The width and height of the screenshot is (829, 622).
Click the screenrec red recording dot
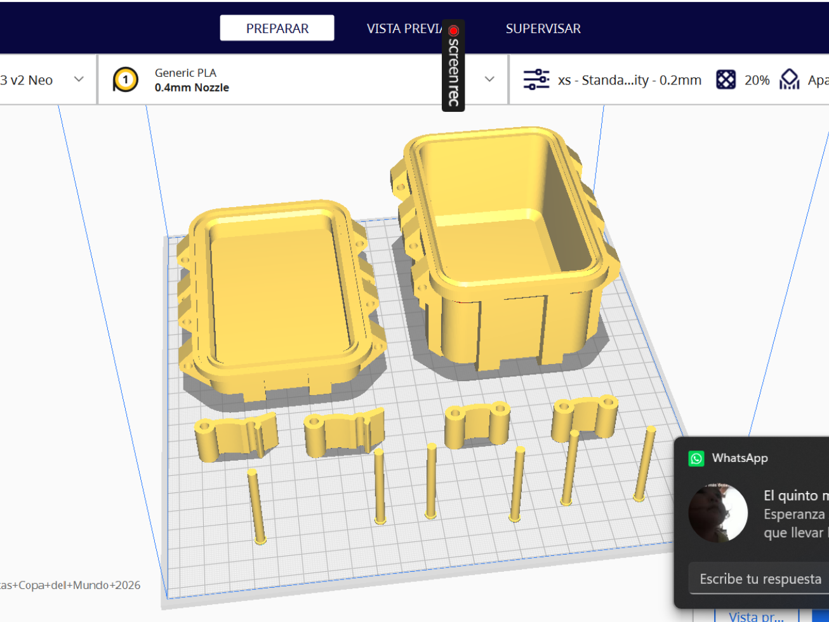pyautogui.click(x=453, y=30)
